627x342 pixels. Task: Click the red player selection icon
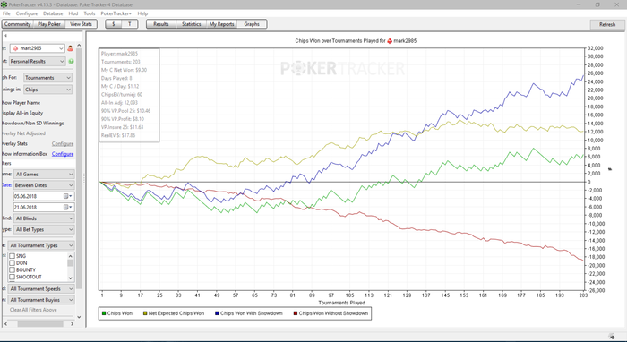tap(71, 48)
